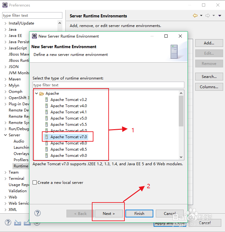Screen dimensions: 225x232
Task: Select Mylyn in the preferences tree
Action: click(14, 85)
